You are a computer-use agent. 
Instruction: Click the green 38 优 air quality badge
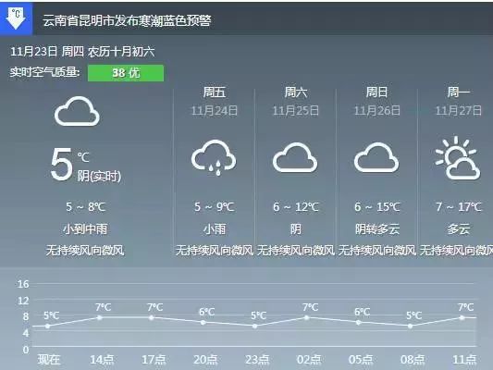pos(126,73)
